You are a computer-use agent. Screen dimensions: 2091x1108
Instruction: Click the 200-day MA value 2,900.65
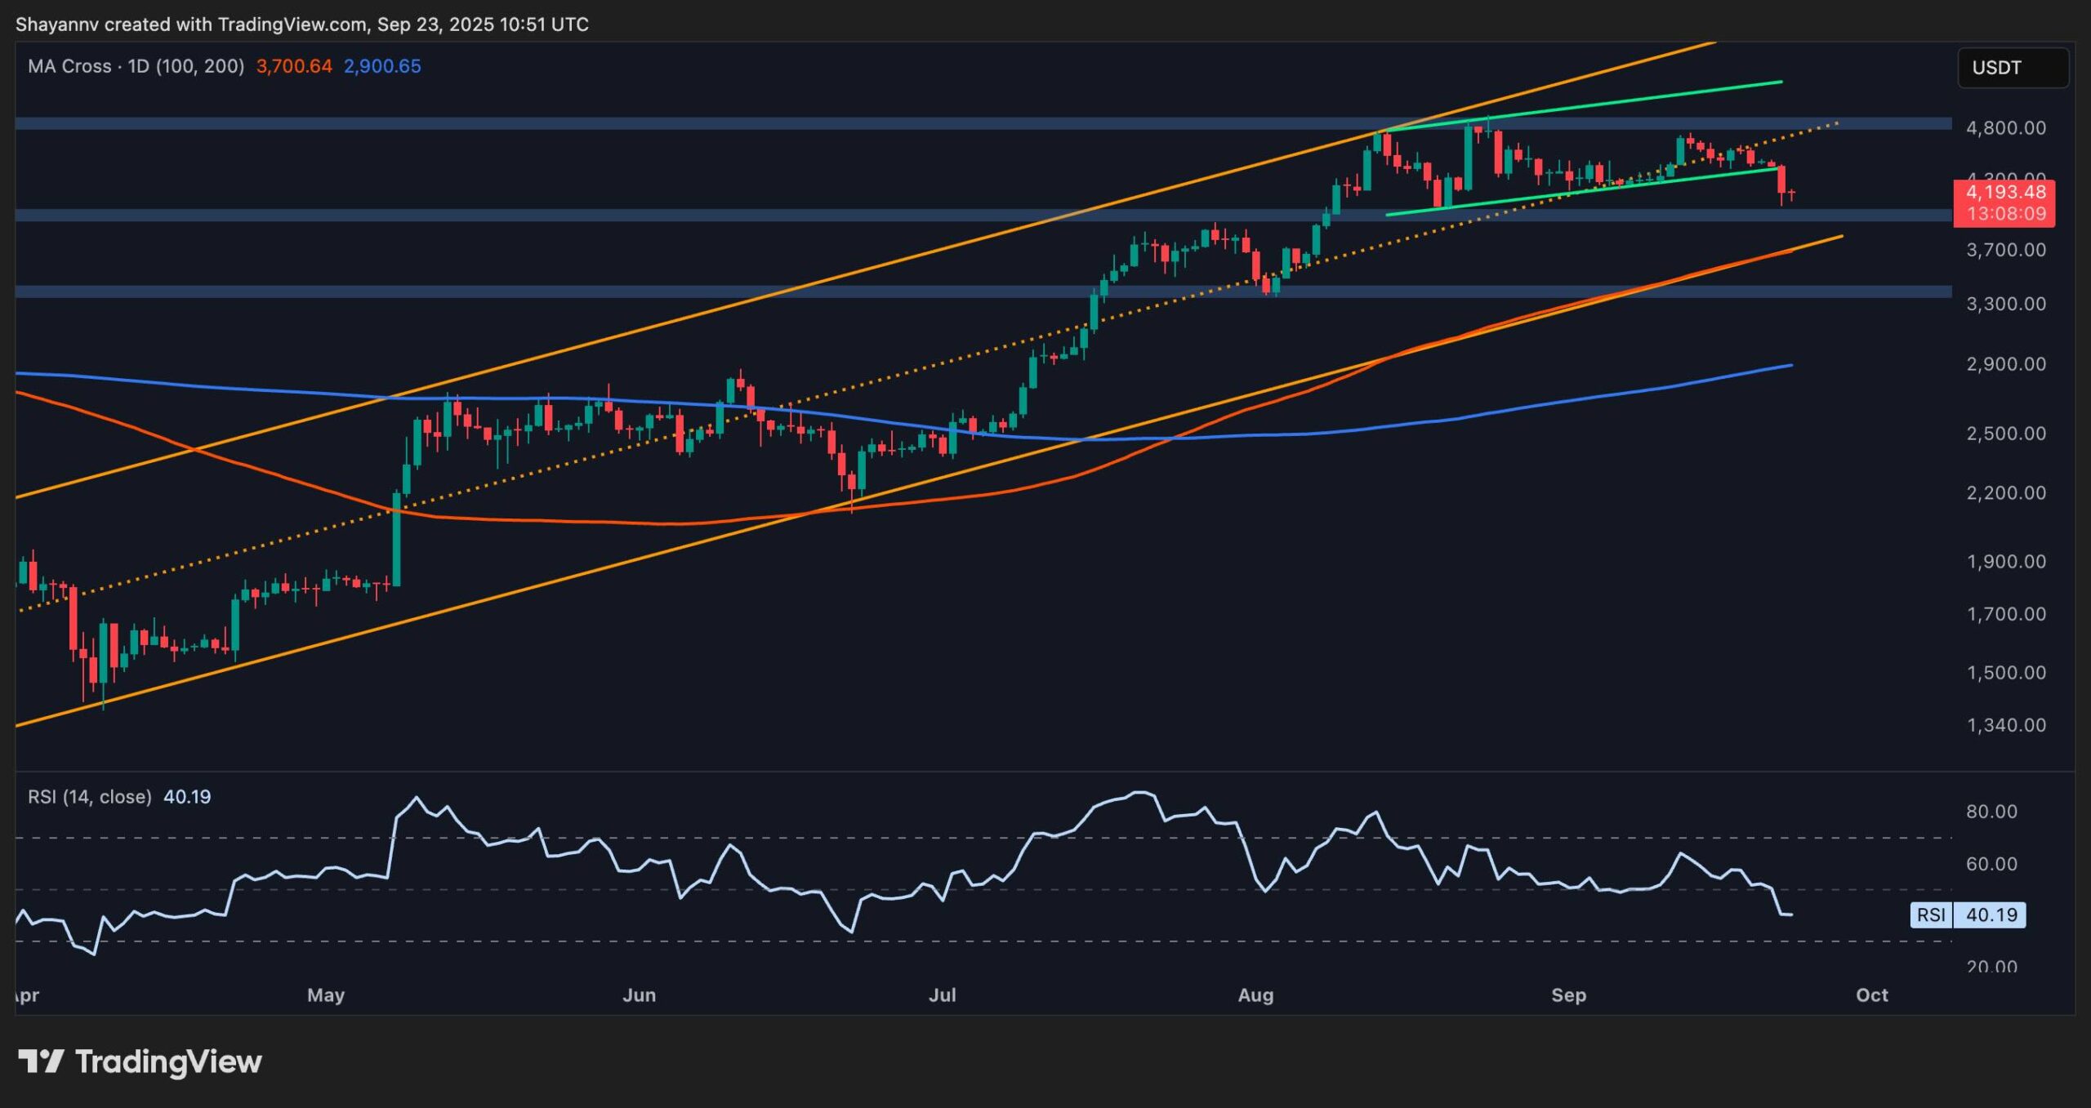coord(382,68)
